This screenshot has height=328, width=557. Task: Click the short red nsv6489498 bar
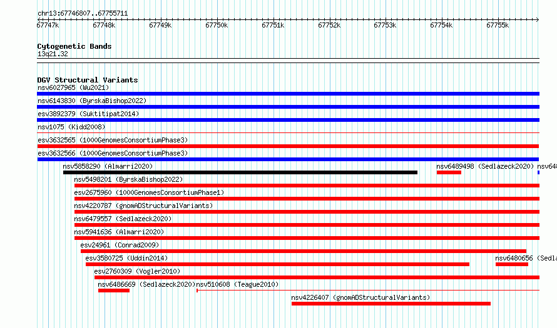(449, 172)
